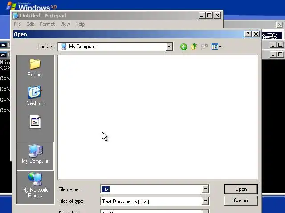
Task: Minimize the Notepad window
Action: [x=202, y=16]
